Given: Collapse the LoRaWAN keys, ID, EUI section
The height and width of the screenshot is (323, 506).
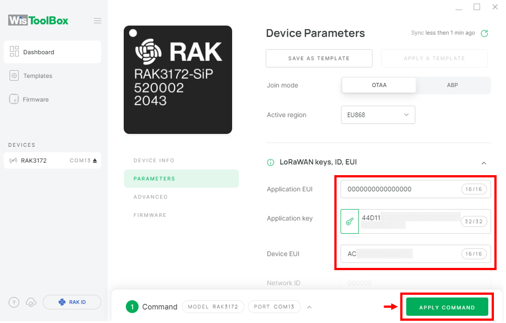Looking at the screenshot, I should point(484,163).
